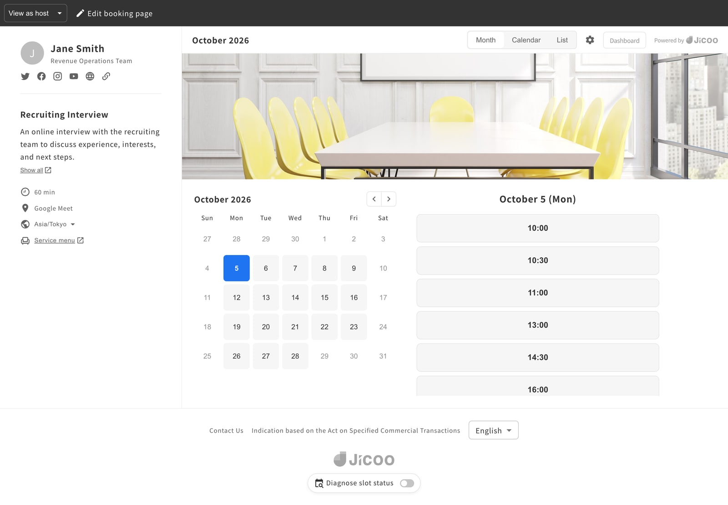Screen dimensions: 728x505
Task: Pick October 14 on the calendar
Action: pos(295,297)
